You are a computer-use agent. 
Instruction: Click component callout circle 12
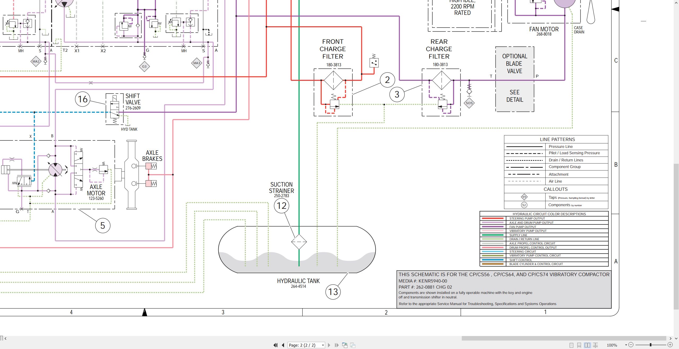point(281,206)
